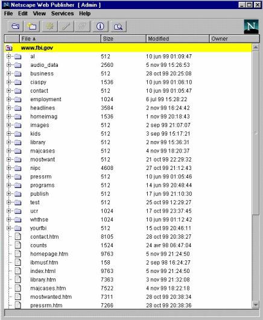
Task: Click the headlines folder icon
Action: point(17,108)
